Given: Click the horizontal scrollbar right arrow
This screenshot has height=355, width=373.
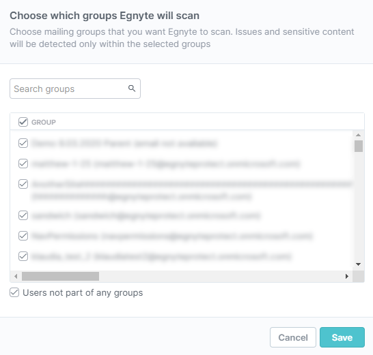Looking at the screenshot, I should (347, 276).
